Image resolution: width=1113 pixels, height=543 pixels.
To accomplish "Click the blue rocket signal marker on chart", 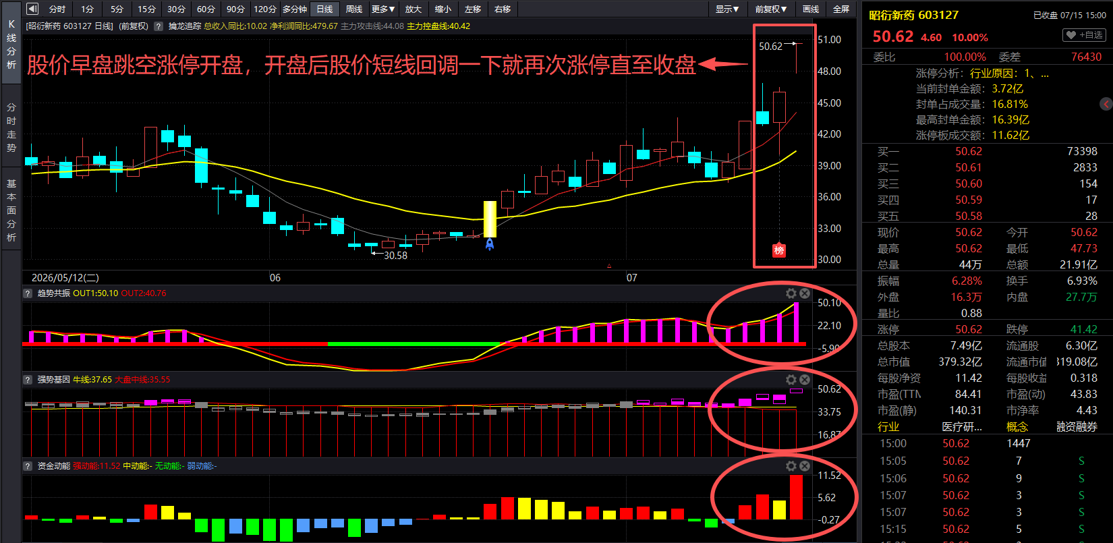I will pyautogui.click(x=490, y=244).
